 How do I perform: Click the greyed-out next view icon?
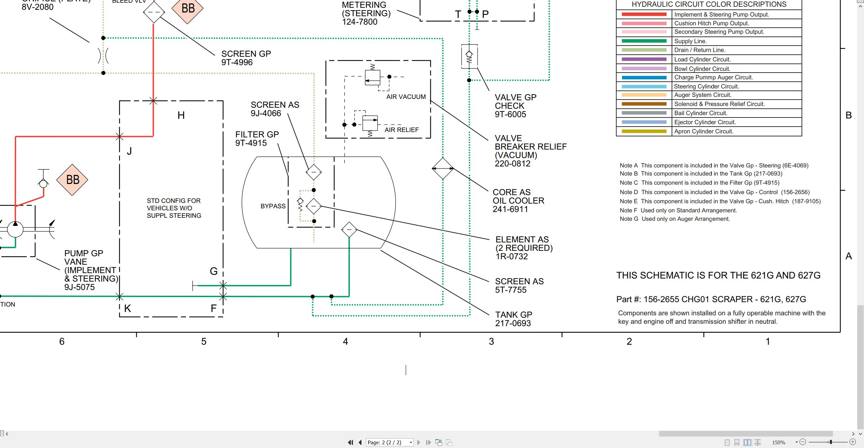(449, 442)
